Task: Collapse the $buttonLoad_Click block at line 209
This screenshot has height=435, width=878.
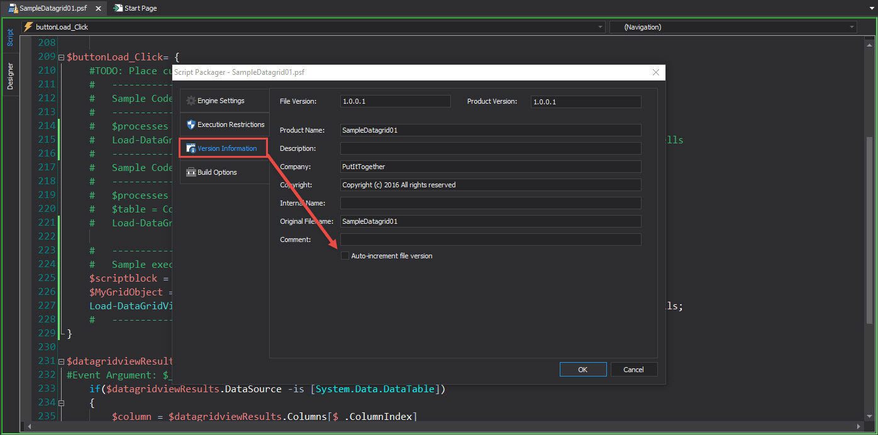Action: (x=61, y=57)
